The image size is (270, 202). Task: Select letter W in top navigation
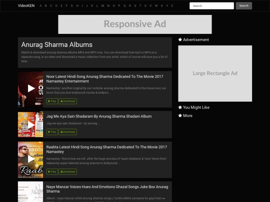pyautogui.click(x=156, y=5)
